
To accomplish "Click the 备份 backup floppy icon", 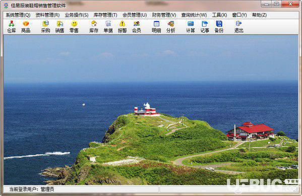I will (219, 27).
